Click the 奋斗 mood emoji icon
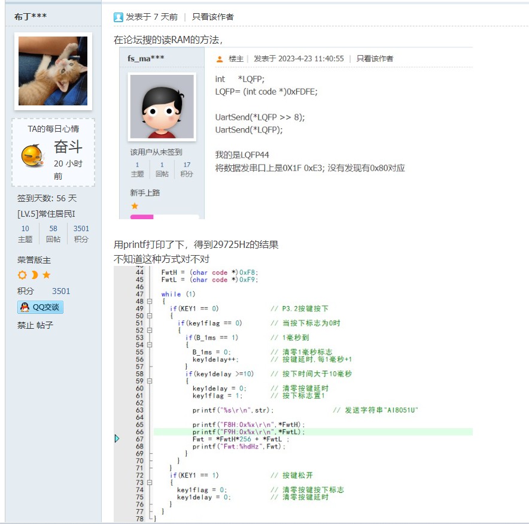Image resolution: width=529 pixels, height=524 pixels. tap(32, 156)
